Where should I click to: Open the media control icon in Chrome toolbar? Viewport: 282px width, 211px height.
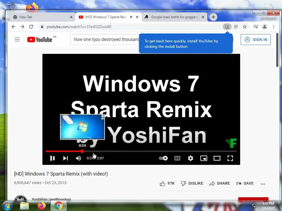click(x=256, y=27)
